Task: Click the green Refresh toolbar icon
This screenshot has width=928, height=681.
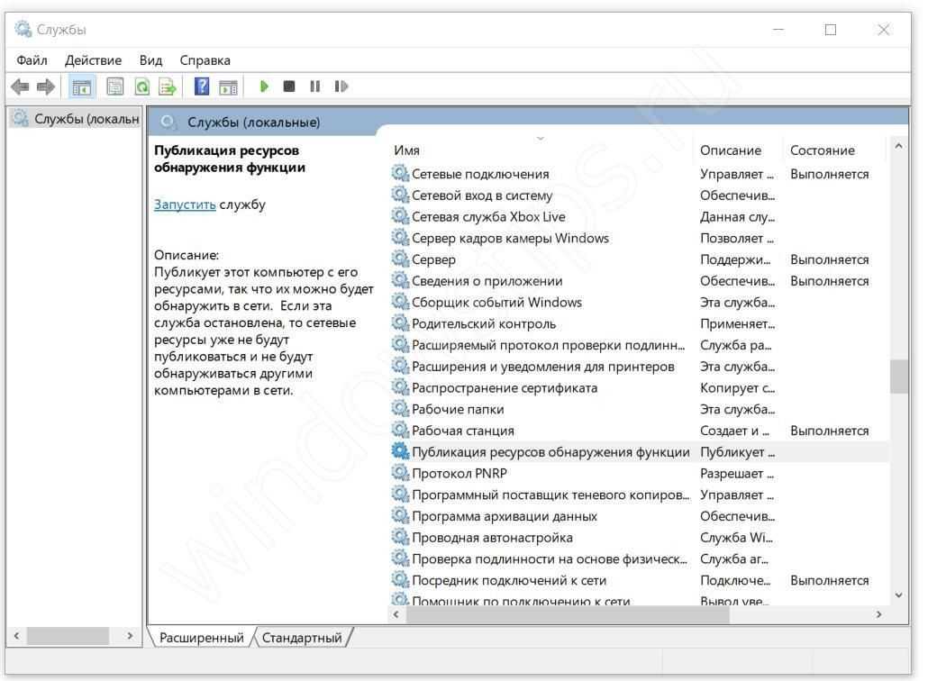Action: pos(141,86)
